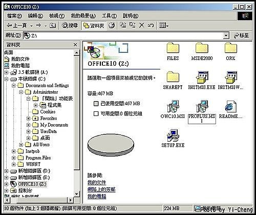Open the 網路上的芳鄰 link
Screen dimensions: 256x215
(101, 189)
